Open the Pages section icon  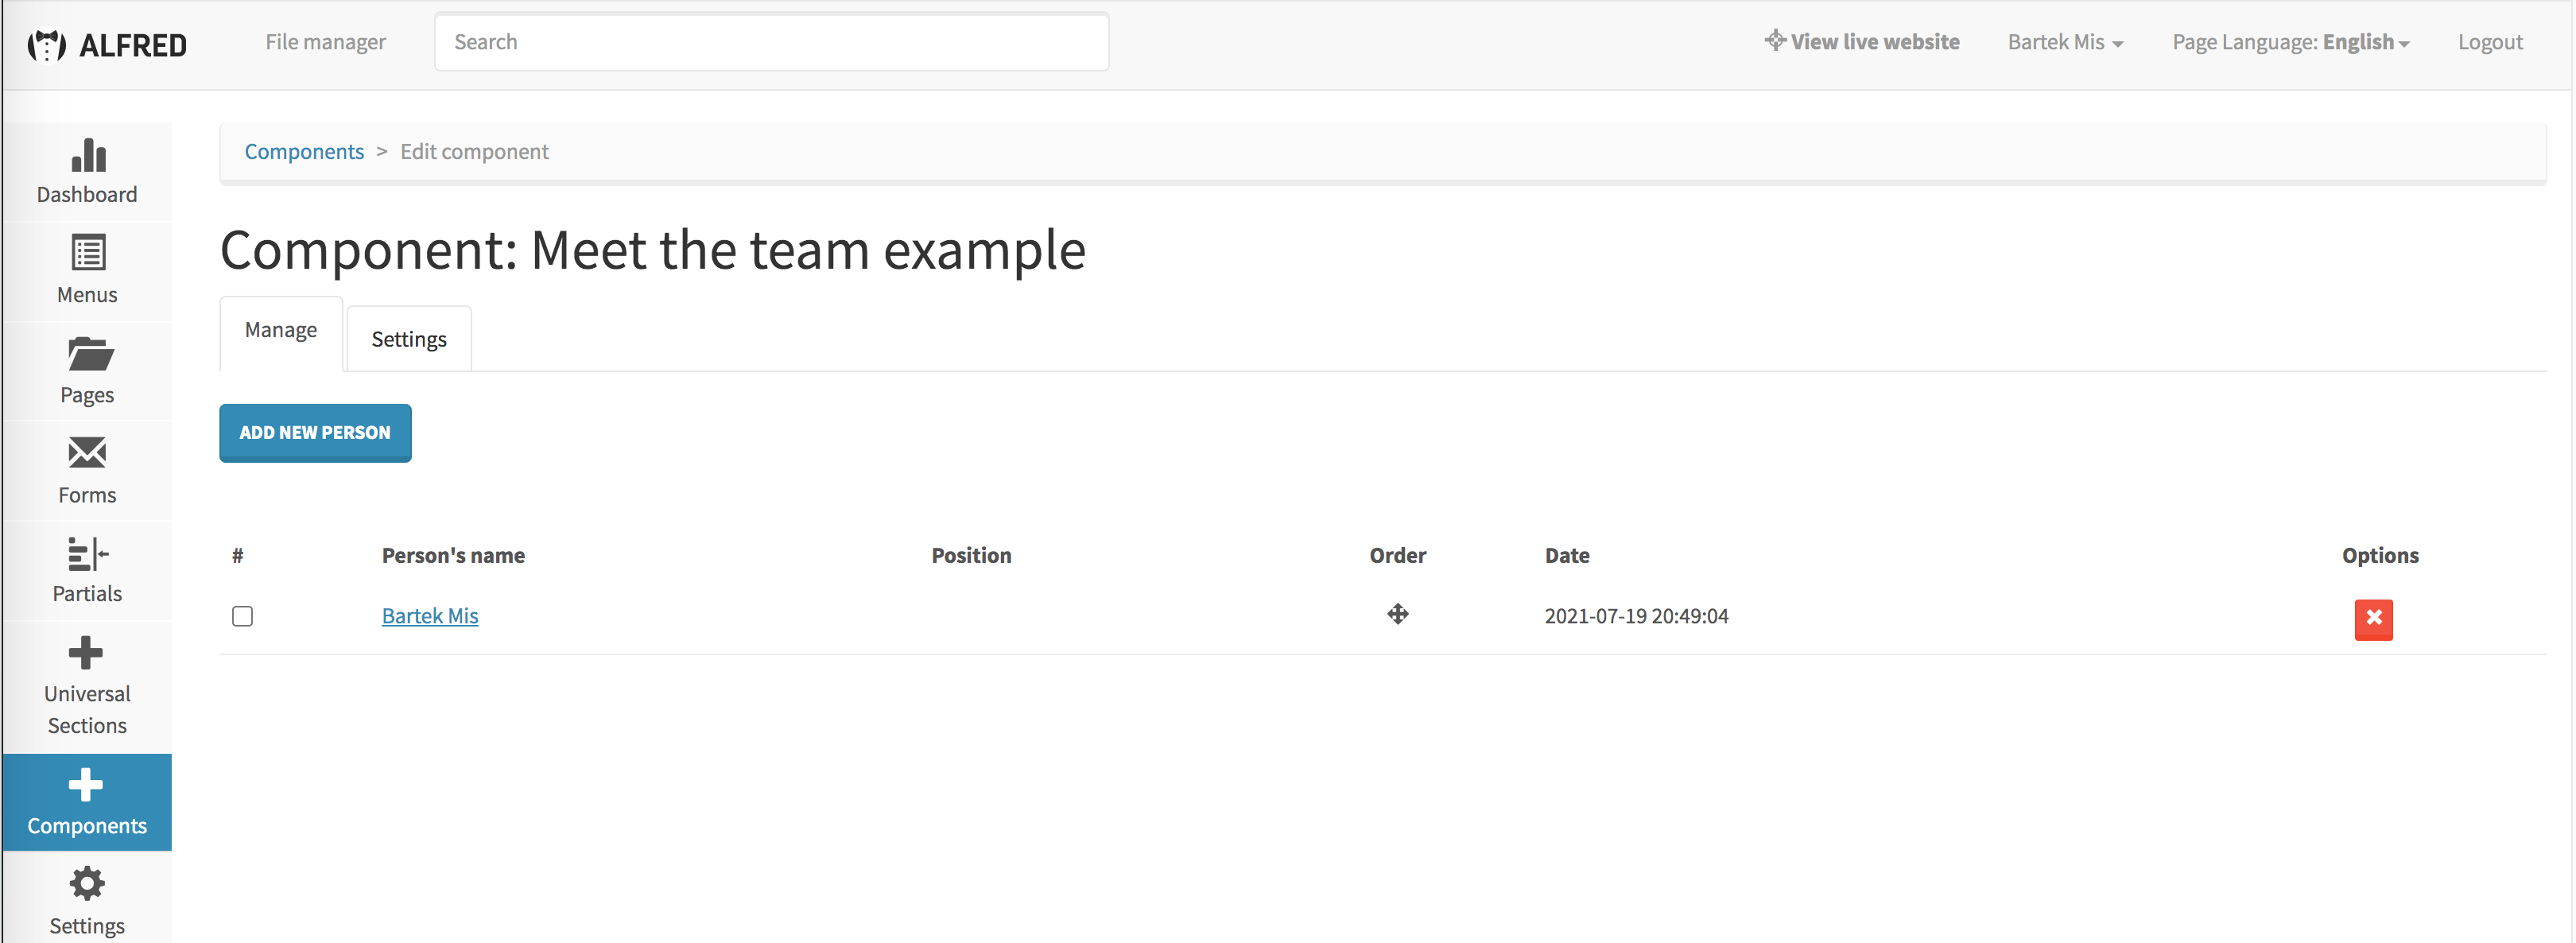click(87, 355)
